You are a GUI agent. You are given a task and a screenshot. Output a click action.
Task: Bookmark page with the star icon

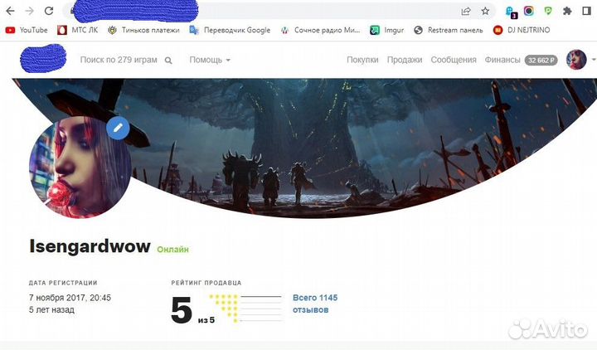(485, 11)
